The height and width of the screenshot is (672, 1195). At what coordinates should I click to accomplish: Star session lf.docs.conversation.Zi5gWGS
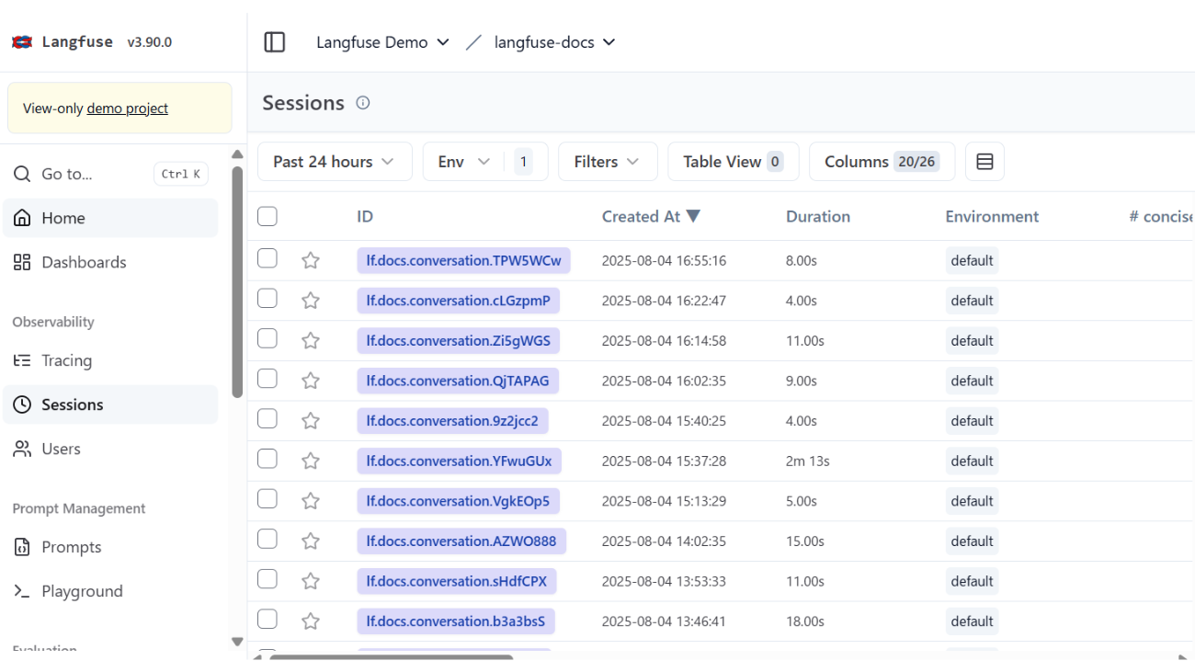(x=311, y=341)
